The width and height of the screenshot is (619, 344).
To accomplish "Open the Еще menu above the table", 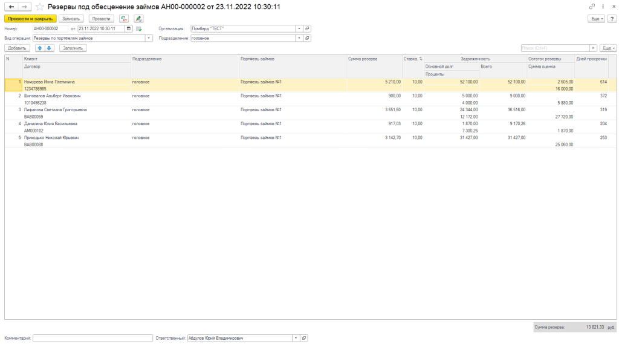I will coord(608,48).
